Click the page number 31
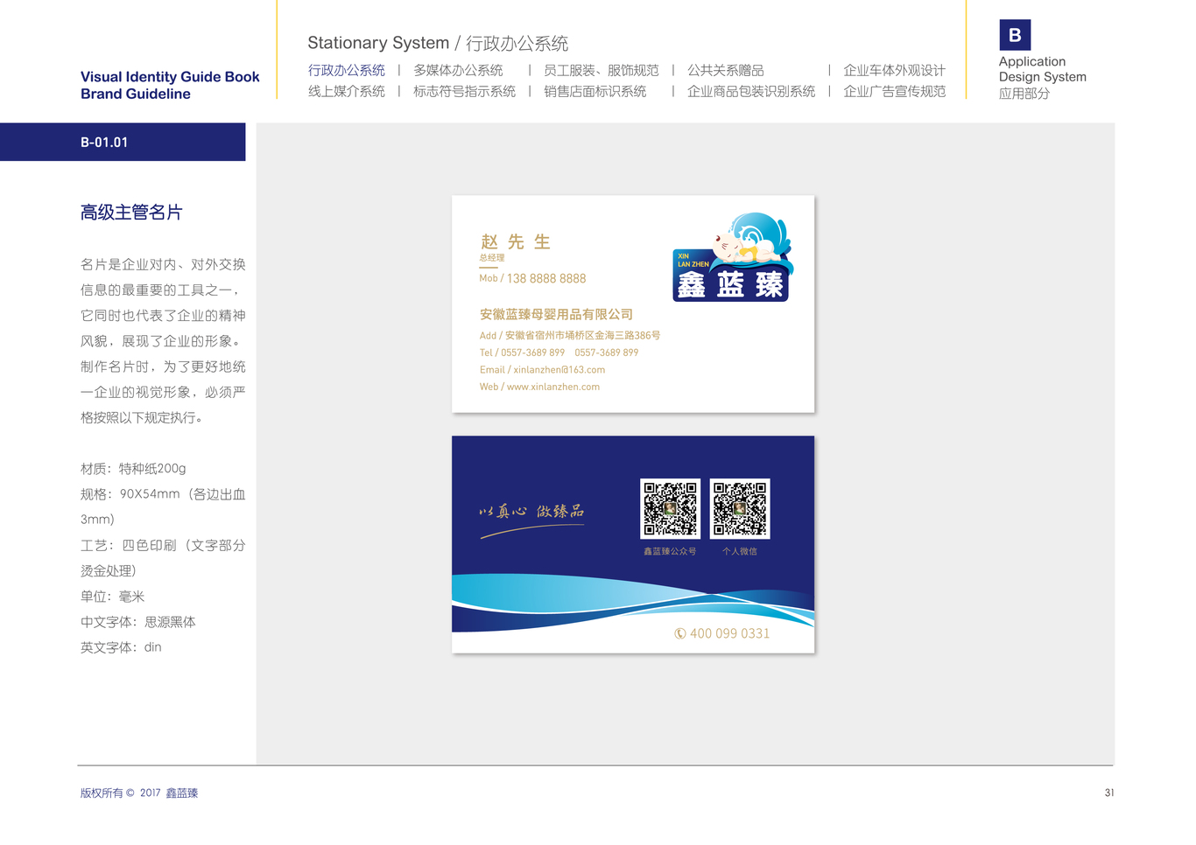This screenshot has height=845, width=1196. (x=1109, y=793)
